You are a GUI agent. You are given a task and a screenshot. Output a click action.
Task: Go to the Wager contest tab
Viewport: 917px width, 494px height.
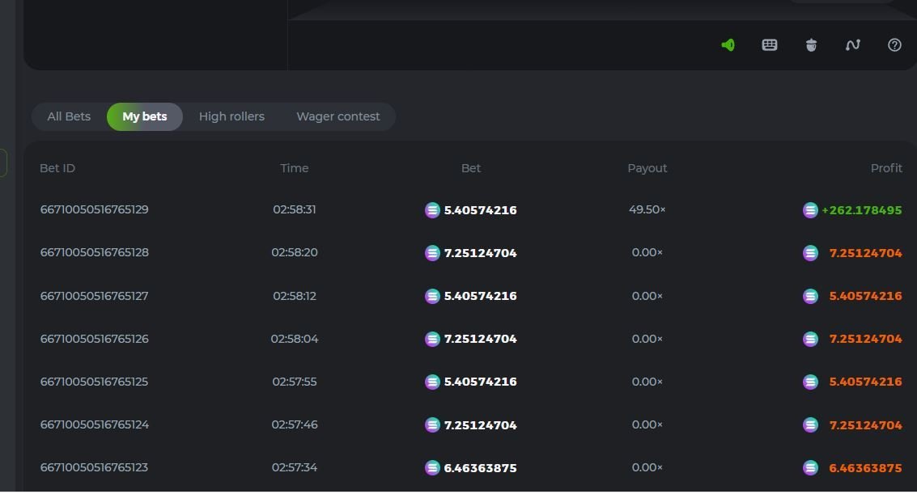(x=338, y=116)
